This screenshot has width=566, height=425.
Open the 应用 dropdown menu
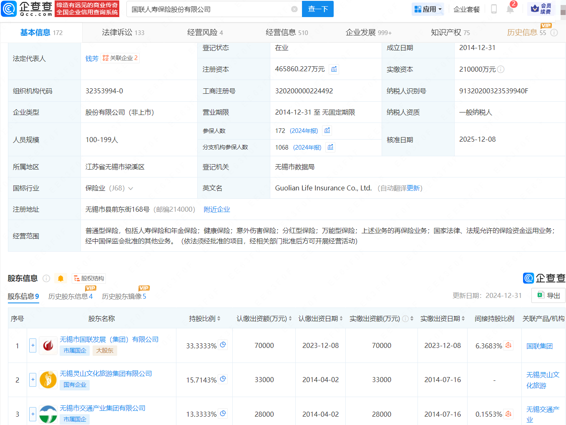tap(428, 9)
